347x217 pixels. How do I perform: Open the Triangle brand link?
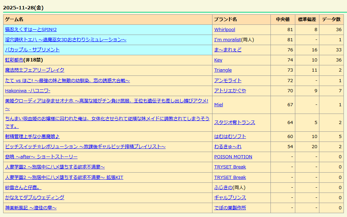coord(223,70)
